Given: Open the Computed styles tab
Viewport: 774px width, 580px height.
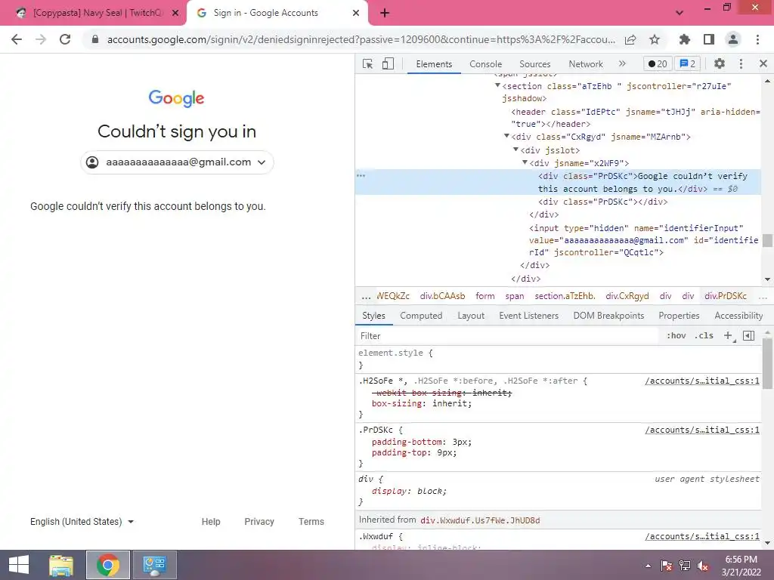Looking at the screenshot, I should [x=421, y=316].
